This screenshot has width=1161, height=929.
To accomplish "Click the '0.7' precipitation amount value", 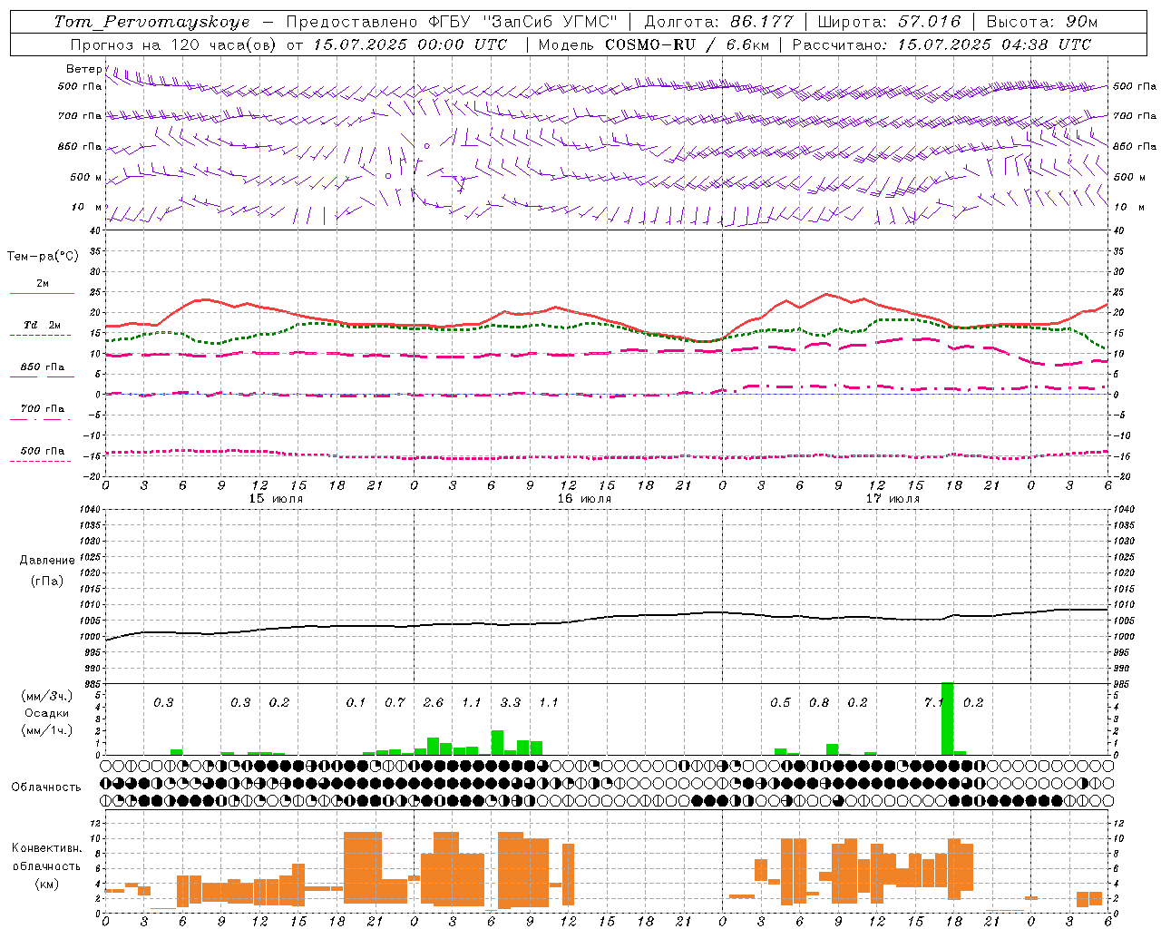I will 395,703.
